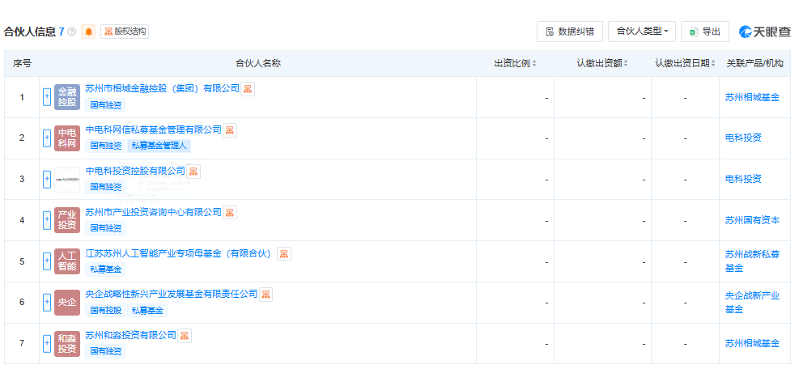This screenshot has height=386, width=799.
Task: Open 江苏苏州人工智能产业专项母基金 link
Action: click(x=178, y=253)
